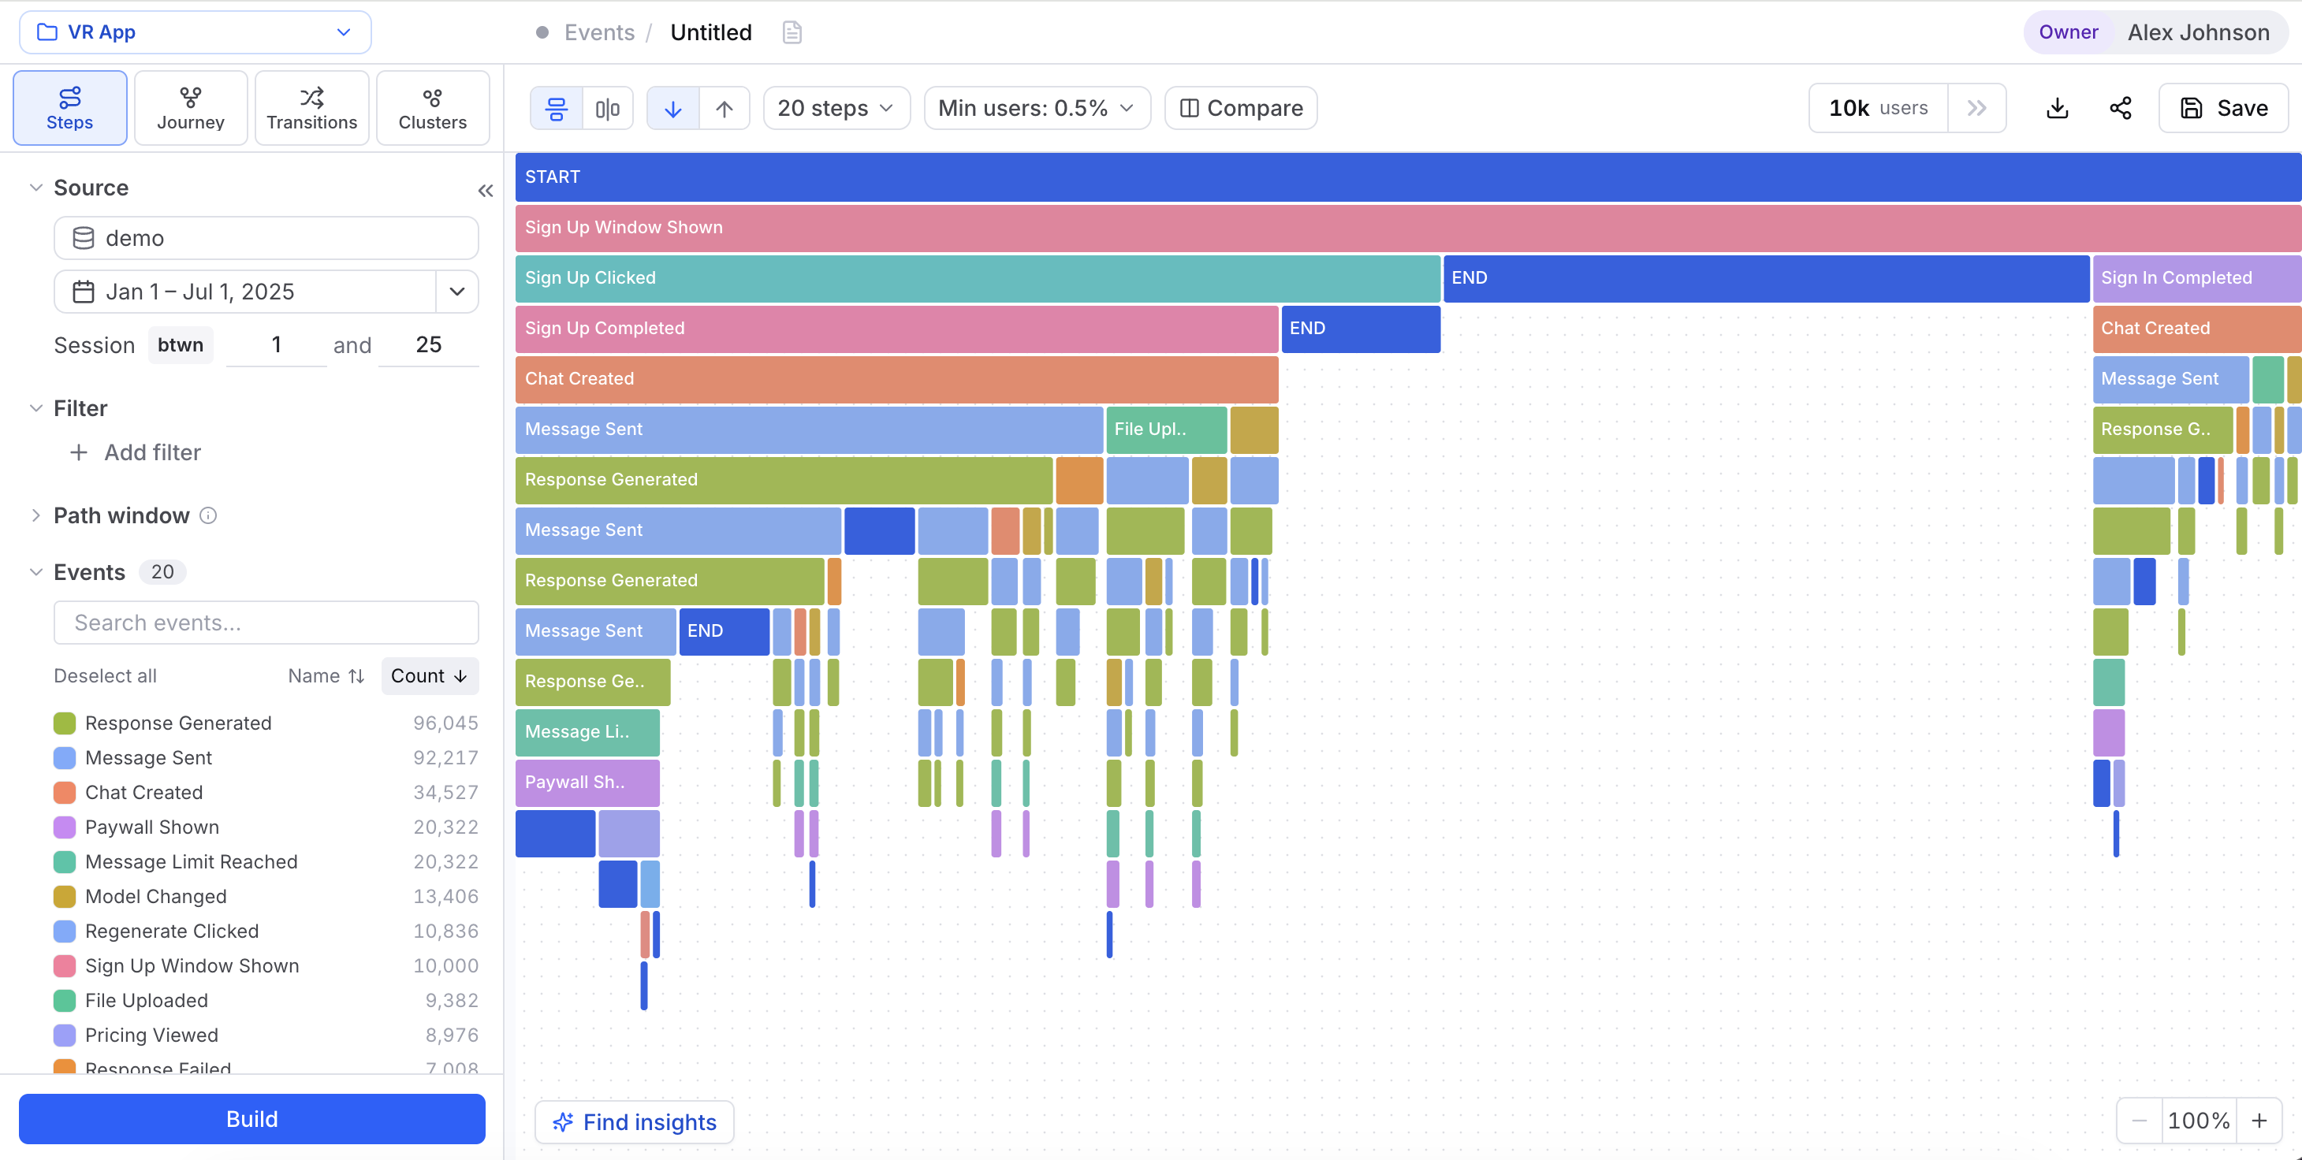Click the calendar icon in date range
This screenshot has width=2302, height=1160.
[x=83, y=292]
